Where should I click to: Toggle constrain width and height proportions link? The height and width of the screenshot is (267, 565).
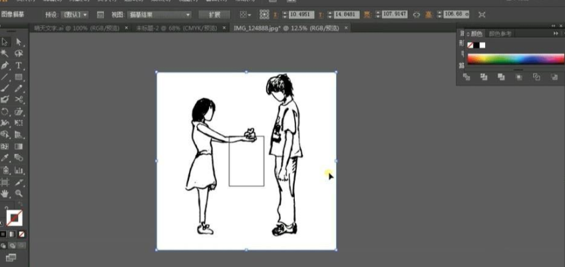pyautogui.click(x=417, y=15)
